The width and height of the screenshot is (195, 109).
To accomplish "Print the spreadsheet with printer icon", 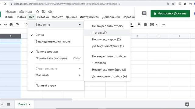I will [11, 25].
